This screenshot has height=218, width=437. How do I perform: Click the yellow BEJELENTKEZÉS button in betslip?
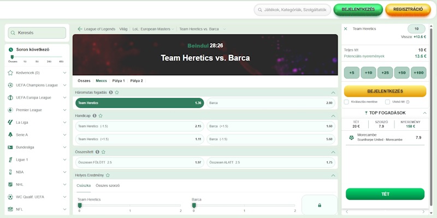coord(385,91)
